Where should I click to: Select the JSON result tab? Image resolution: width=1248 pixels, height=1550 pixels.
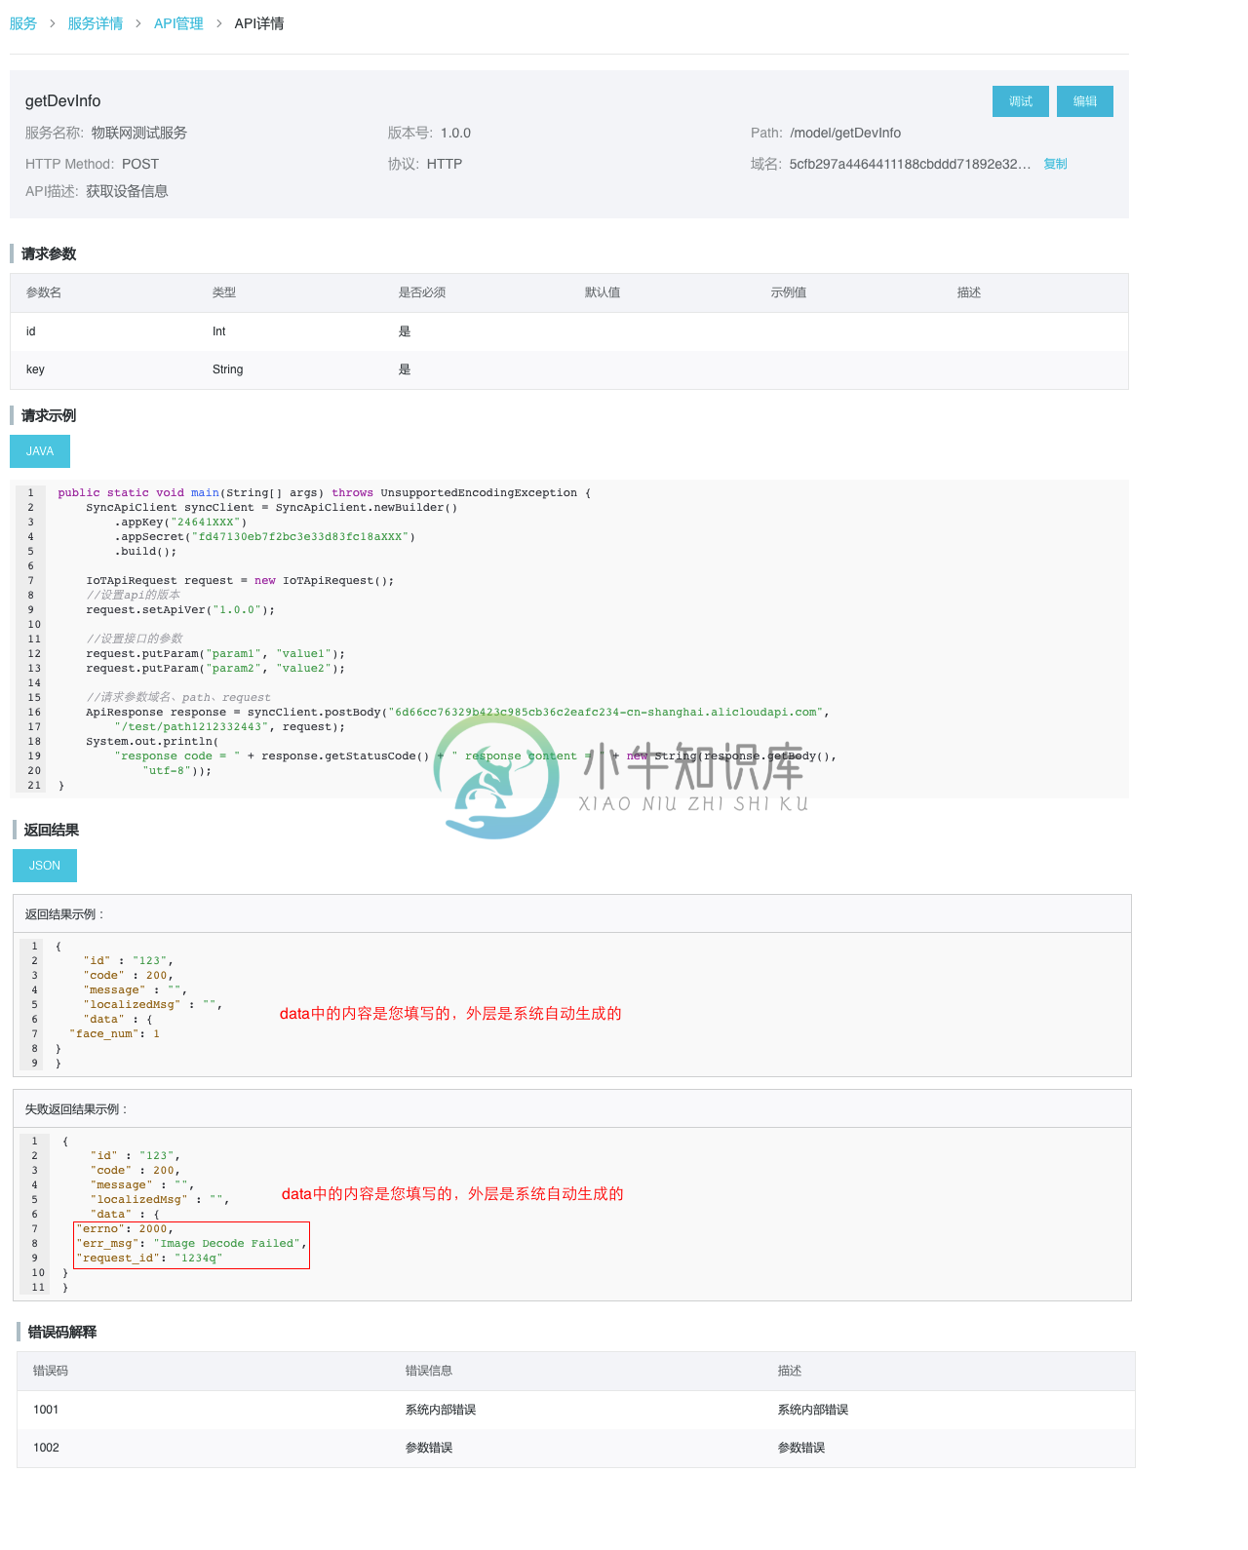coord(45,866)
